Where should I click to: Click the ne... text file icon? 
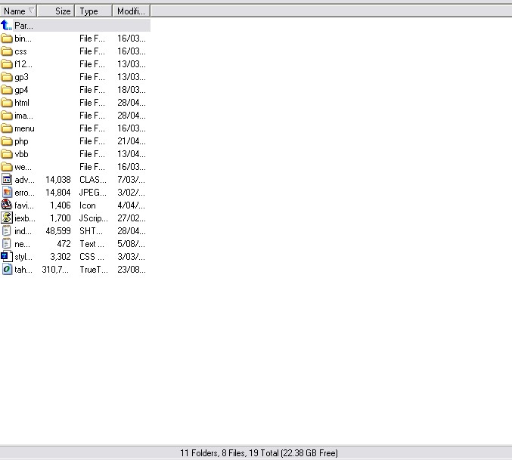coord(7,244)
